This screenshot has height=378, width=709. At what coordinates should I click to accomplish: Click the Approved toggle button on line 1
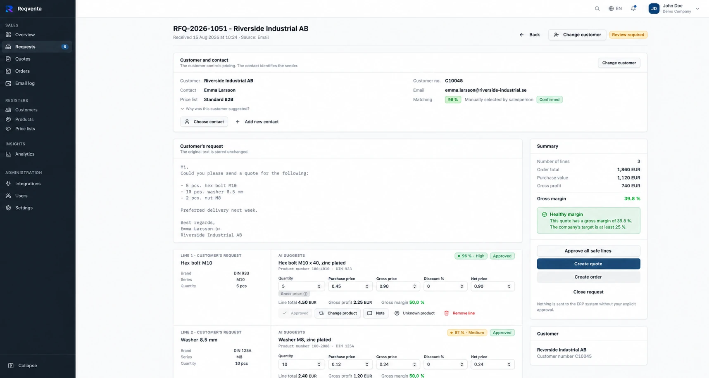click(x=295, y=313)
